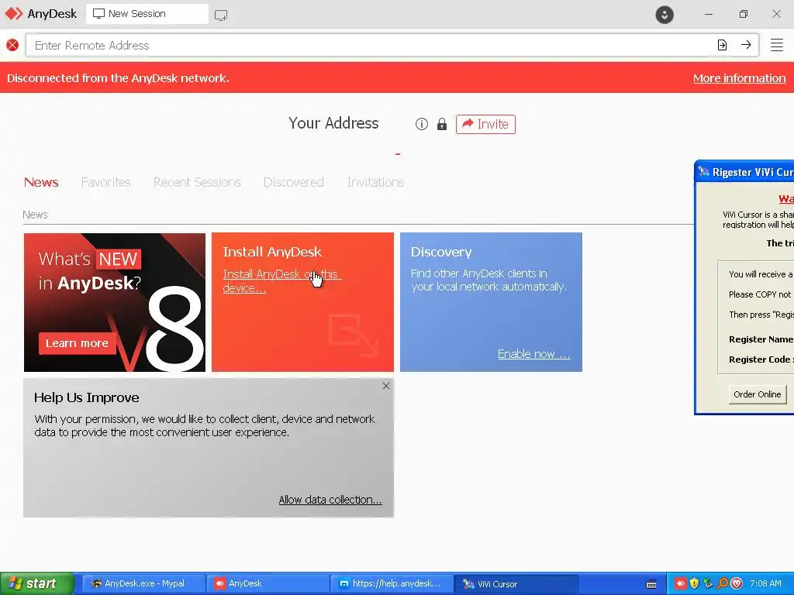Click the lock icon next to Your Address

pyautogui.click(x=441, y=124)
